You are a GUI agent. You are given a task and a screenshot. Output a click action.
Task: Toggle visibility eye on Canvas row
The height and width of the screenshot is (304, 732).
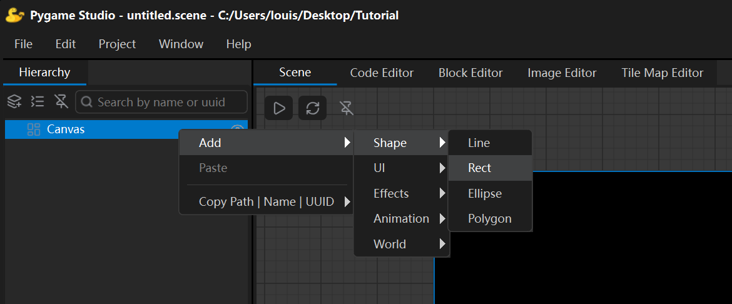coord(238,129)
